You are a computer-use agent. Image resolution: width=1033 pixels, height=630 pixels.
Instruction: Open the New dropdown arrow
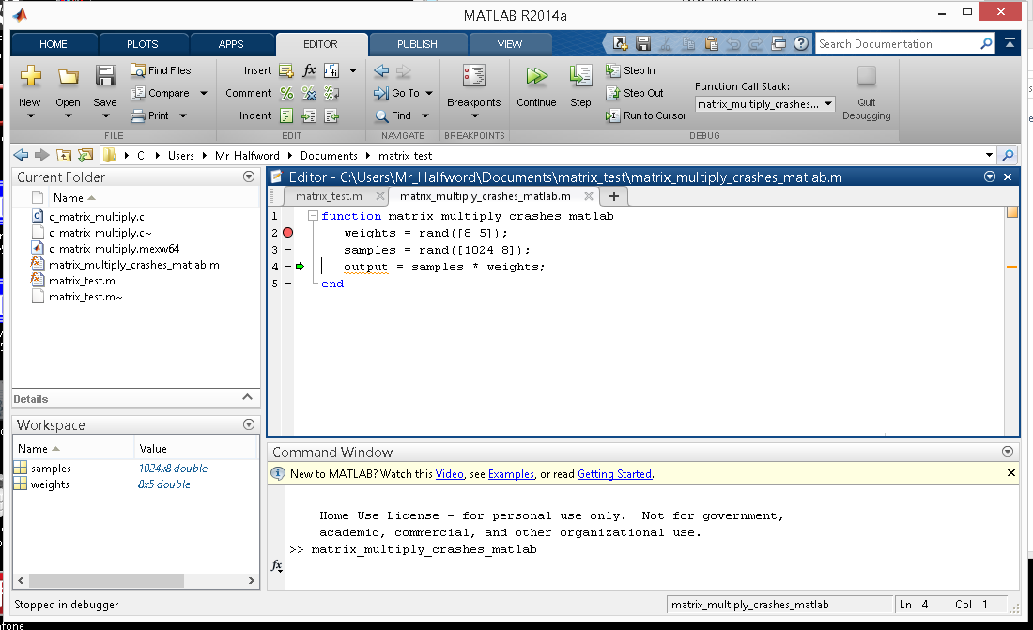tap(30, 116)
